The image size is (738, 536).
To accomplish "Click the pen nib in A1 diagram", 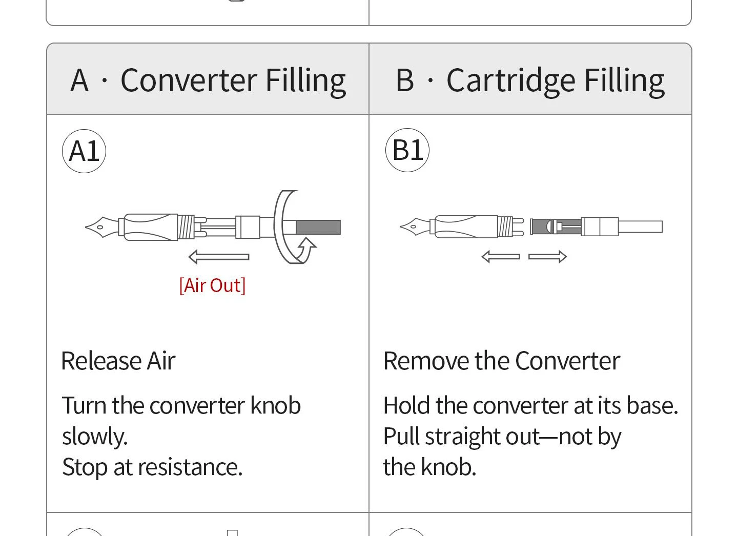I will [x=102, y=227].
